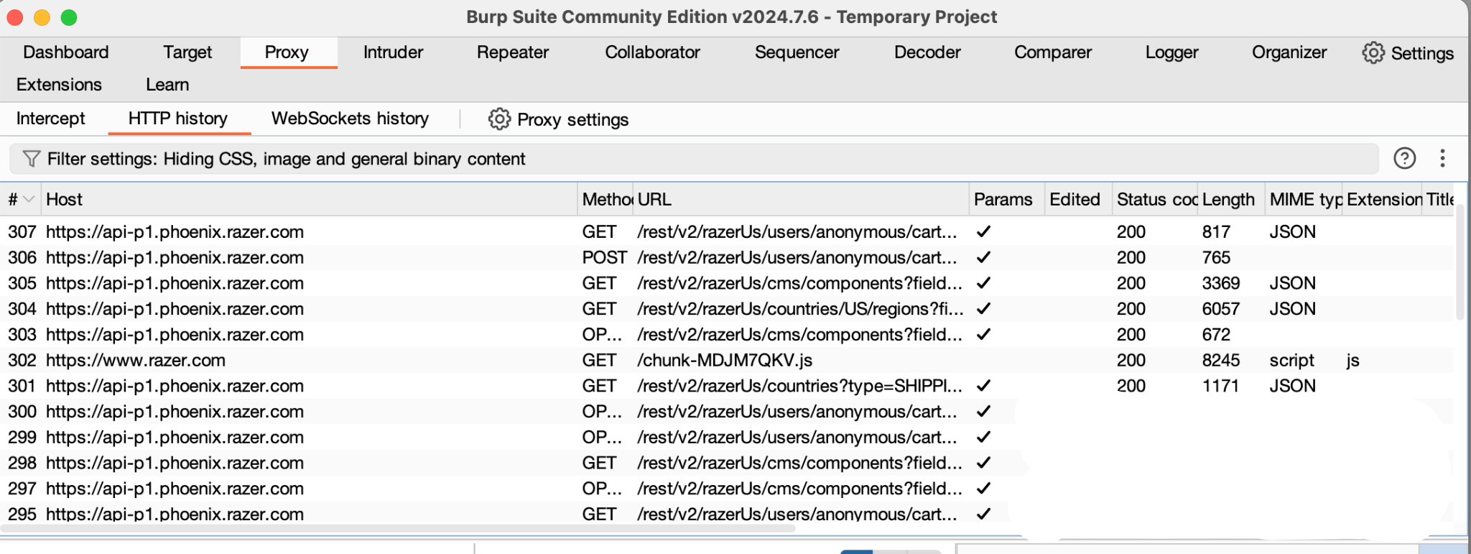This screenshot has height=554, width=1471.
Task: Click the filter funnel icon
Action: pyautogui.click(x=31, y=159)
